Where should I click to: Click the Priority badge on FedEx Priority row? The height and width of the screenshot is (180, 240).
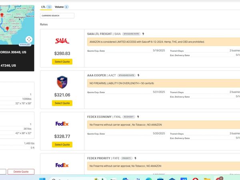[x=126, y=158]
